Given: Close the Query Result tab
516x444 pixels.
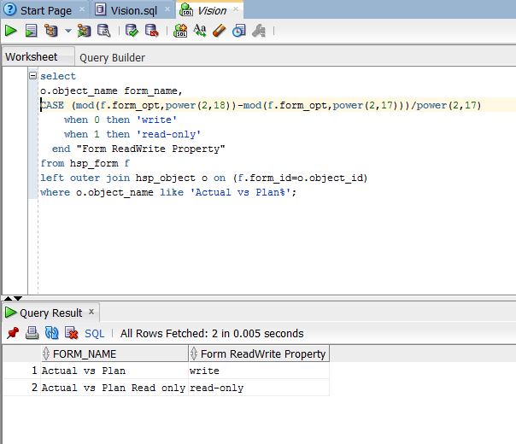Looking at the screenshot, I should (91, 312).
